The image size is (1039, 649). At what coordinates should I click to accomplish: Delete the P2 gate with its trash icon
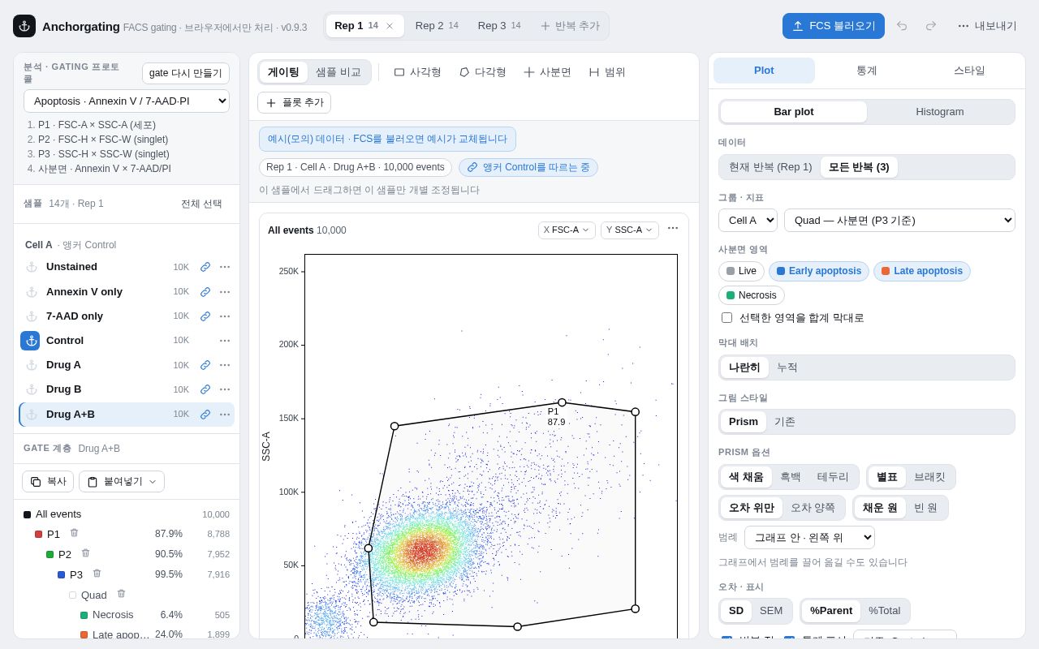[x=86, y=553]
